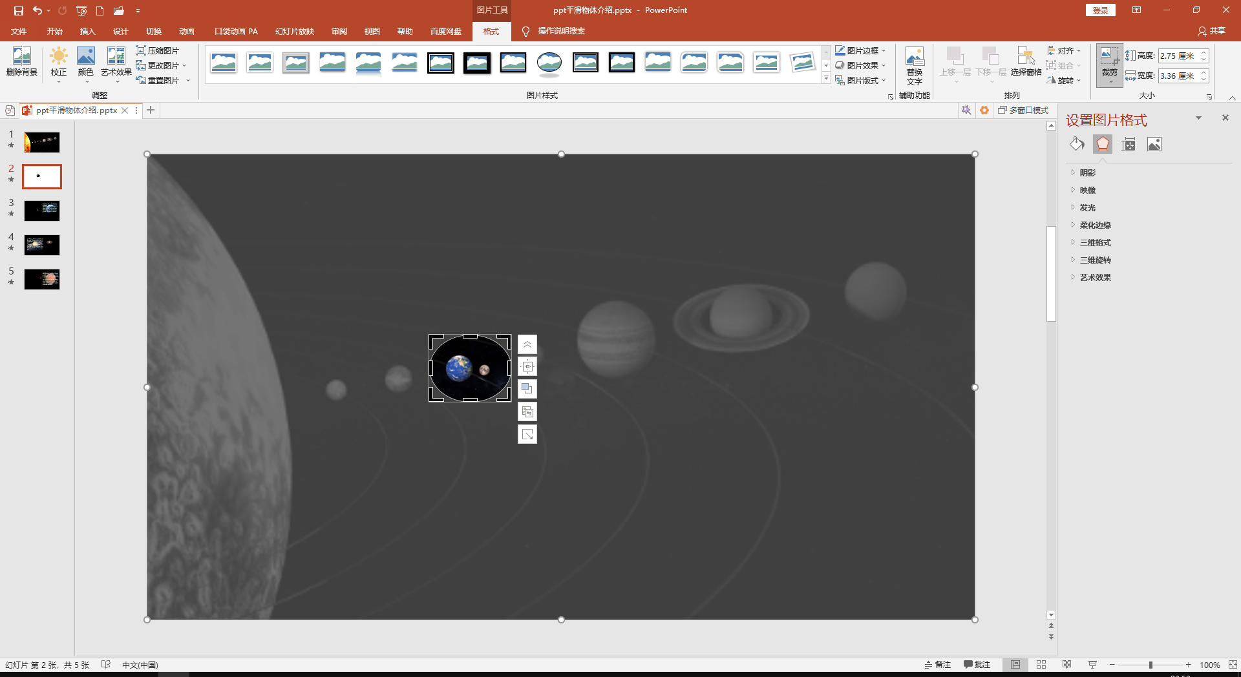Screen dimensions: 1241x677
Task: Click the New blank document icon
Action: (x=100, y=10)
